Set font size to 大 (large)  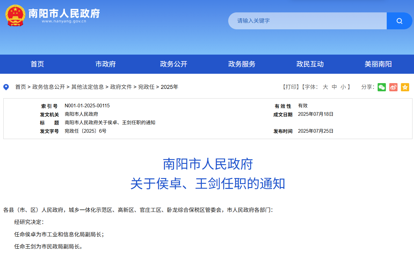point(325,87)
